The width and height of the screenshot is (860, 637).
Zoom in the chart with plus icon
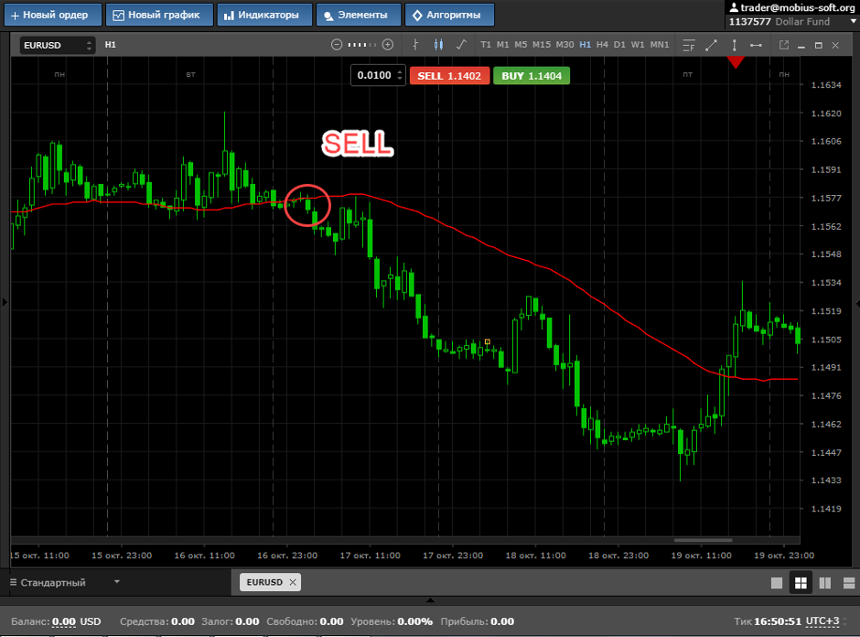(x=388, y=45)
